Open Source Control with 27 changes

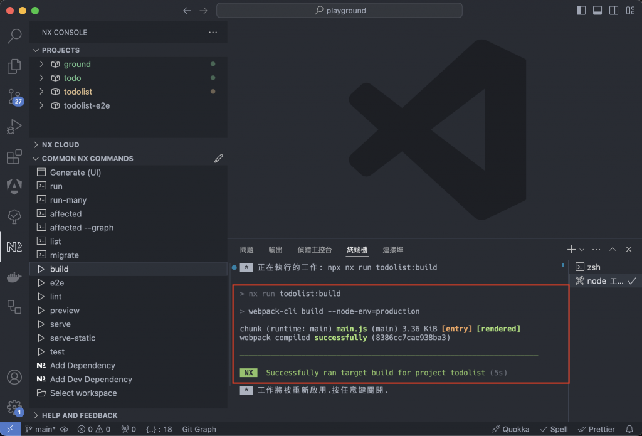pos(15,97)
